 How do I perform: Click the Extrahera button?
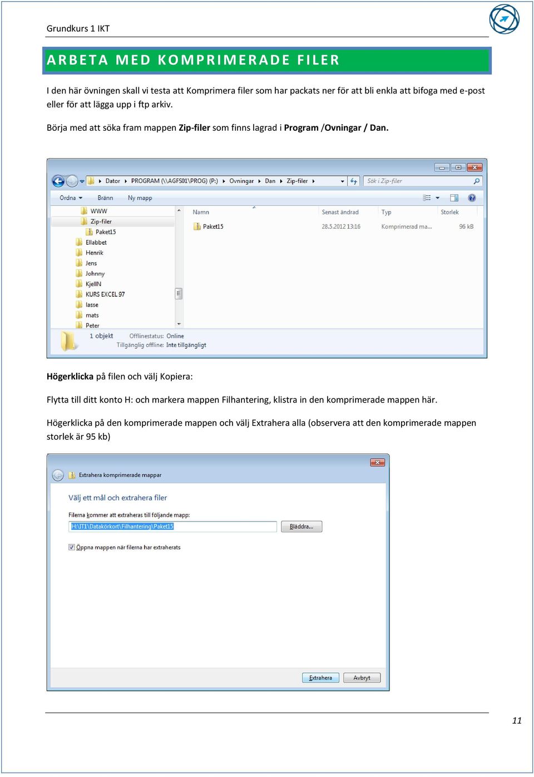coord(320,678)
